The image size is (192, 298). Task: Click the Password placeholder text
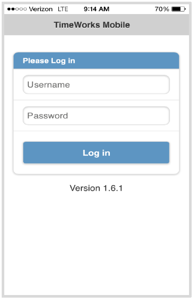[x=48, y=116]
